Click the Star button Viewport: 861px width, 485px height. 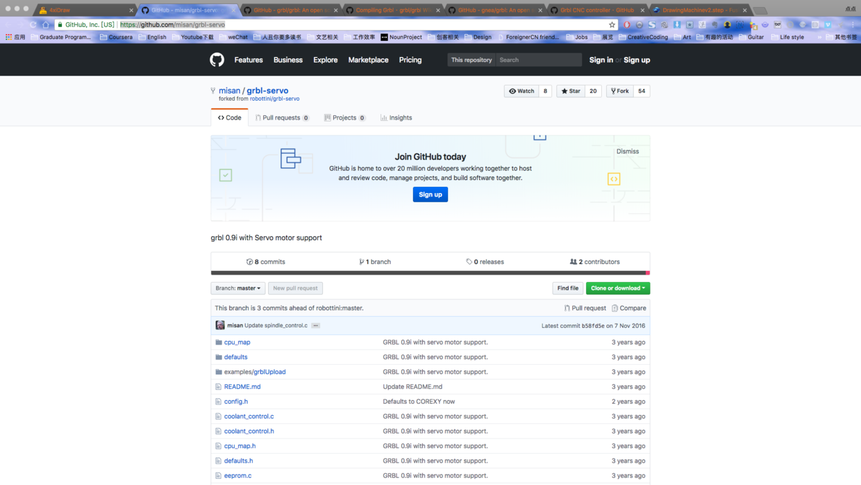571,91
